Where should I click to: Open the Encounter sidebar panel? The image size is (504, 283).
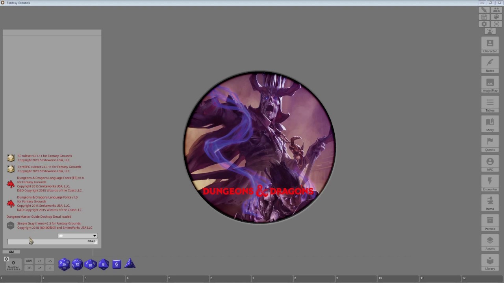click(490, 183)
